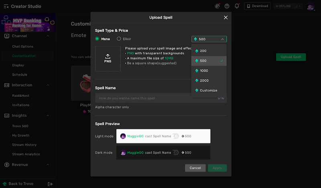321x188 pixels.
Task: Collapse the Channel sidebar section
Action: pos(48,36)
